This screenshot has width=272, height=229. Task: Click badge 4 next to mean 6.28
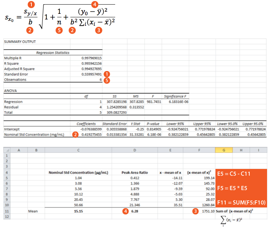coord(124,211)
